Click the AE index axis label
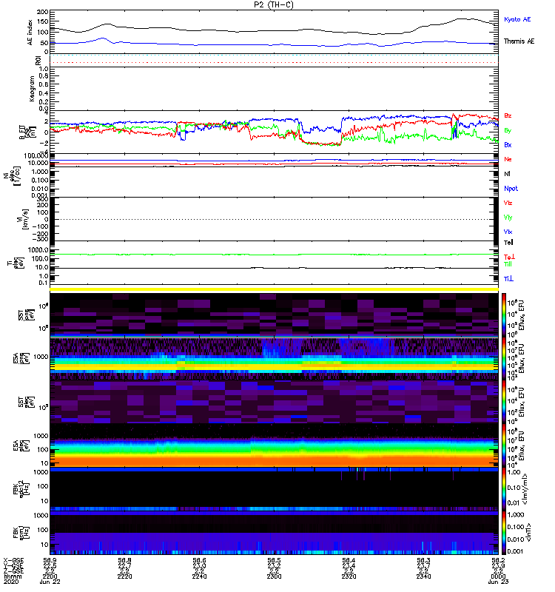This screenshot has width=555, height=592. (30, 32)
